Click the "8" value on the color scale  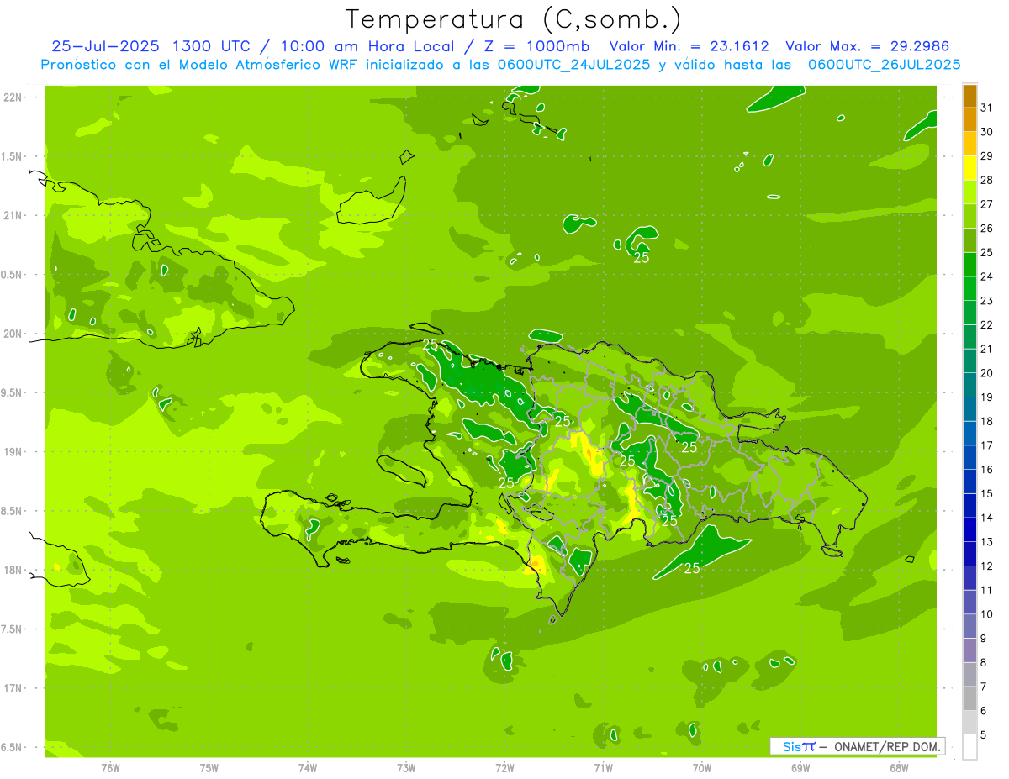[984, 663]
